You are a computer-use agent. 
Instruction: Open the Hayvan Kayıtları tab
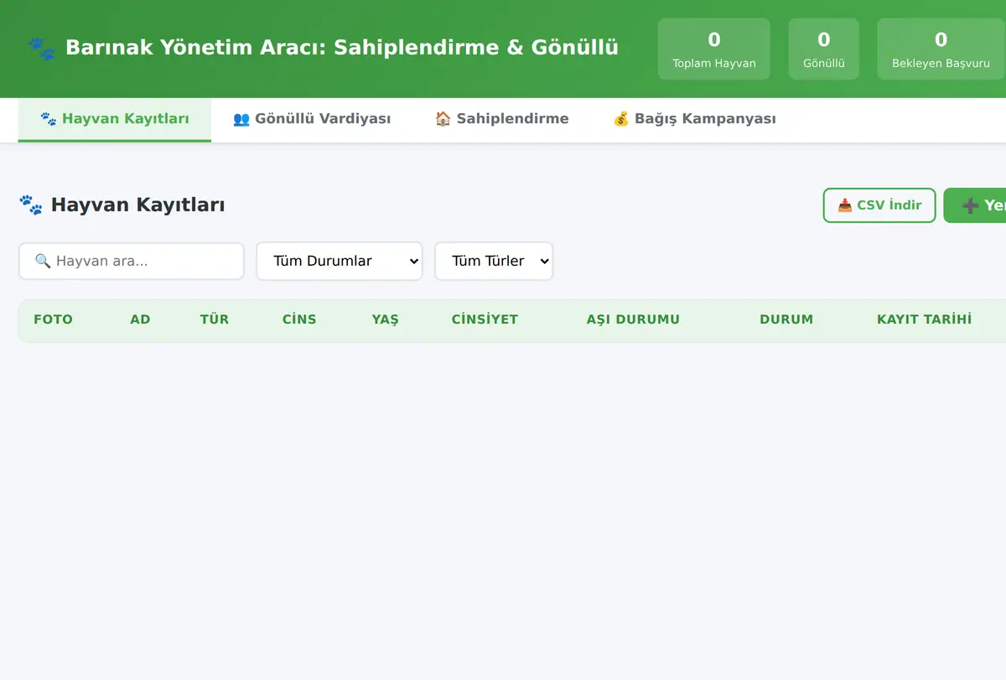pos(115,119)
